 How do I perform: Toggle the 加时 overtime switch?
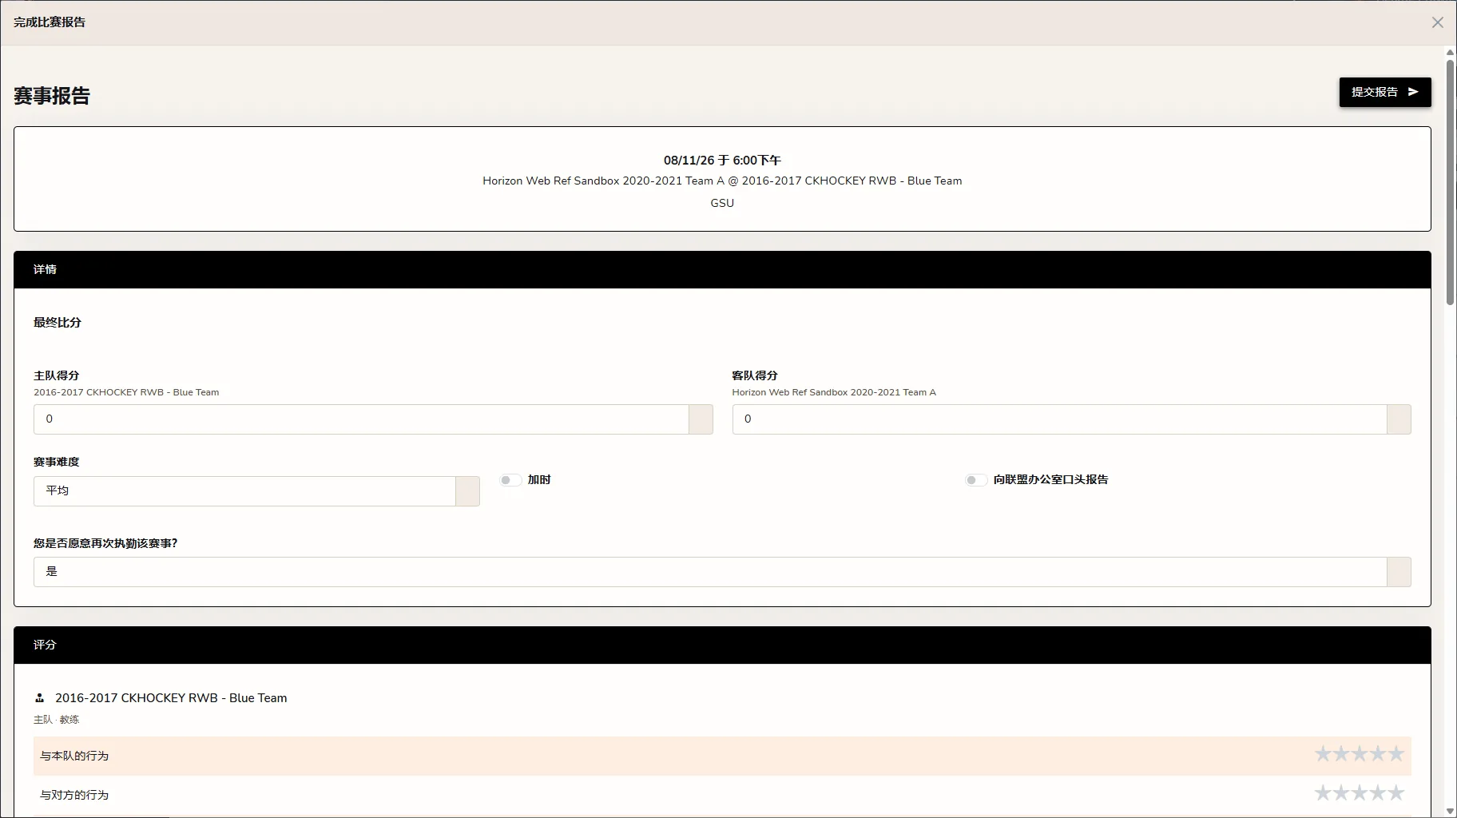click(510, 480)
